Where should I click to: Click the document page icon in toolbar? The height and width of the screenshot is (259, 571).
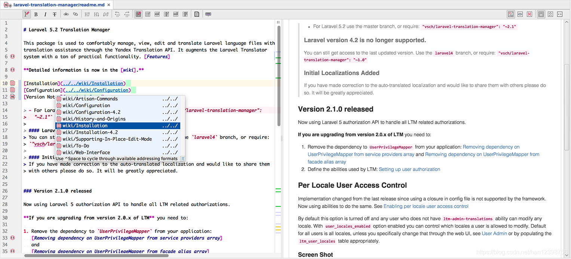(197, 15)
